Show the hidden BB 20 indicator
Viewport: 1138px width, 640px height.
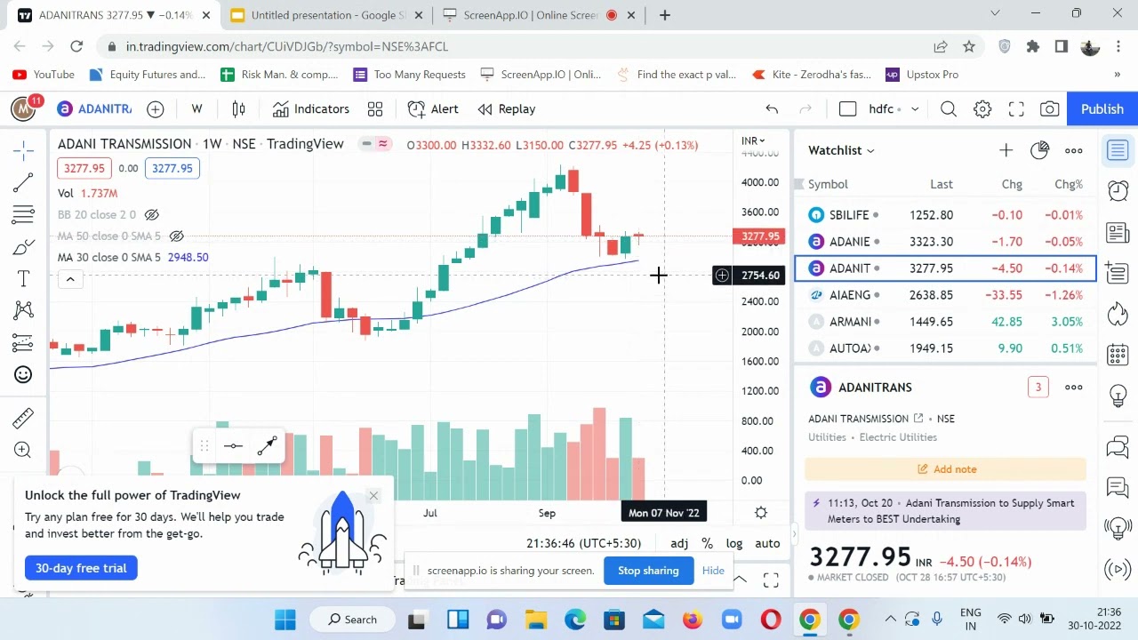152,214
